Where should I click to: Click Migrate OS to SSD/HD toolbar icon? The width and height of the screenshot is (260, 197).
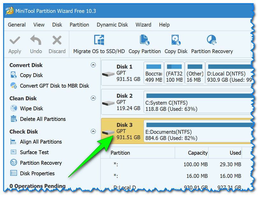click(x=99, y=40)
